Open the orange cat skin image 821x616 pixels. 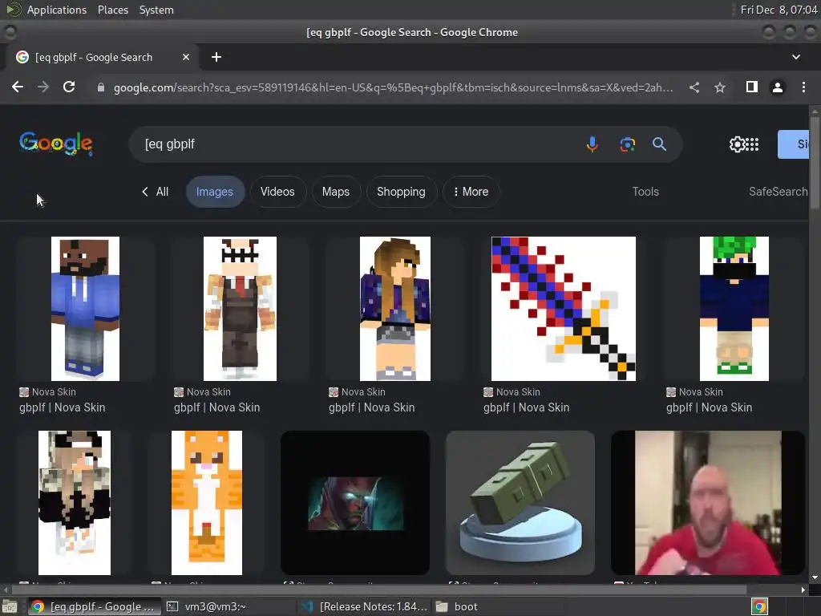tap(207, 502)
